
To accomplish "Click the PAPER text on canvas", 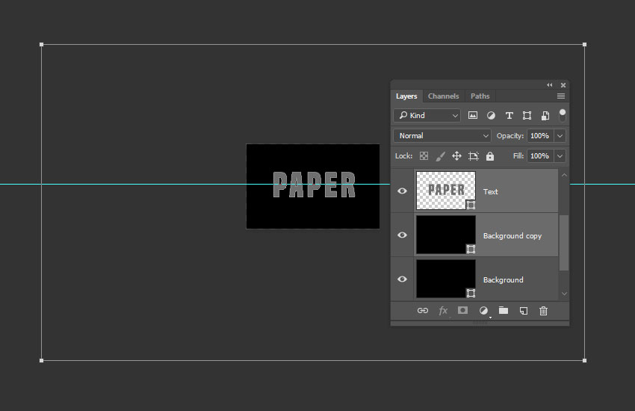I will tap(315, 185).
